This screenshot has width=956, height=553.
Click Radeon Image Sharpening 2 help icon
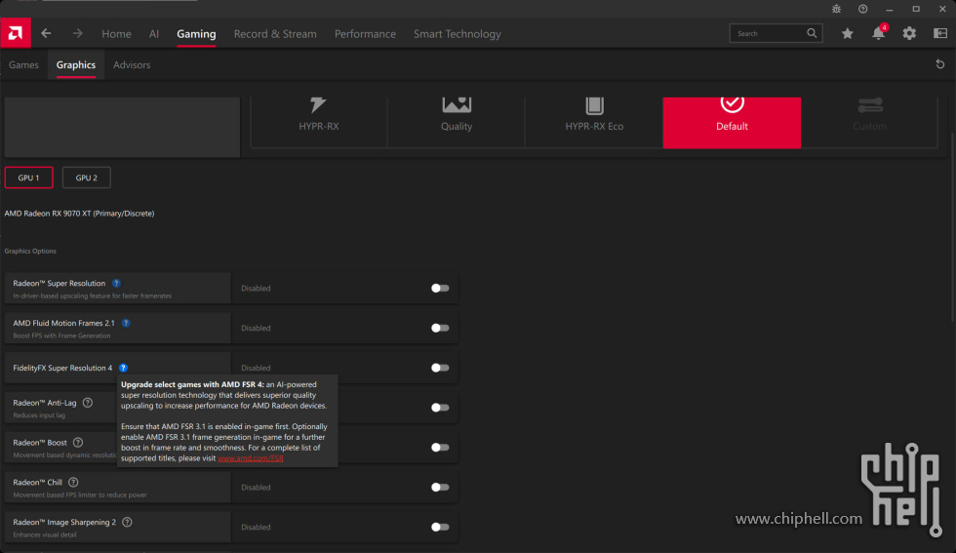click(x=127, y=522)
